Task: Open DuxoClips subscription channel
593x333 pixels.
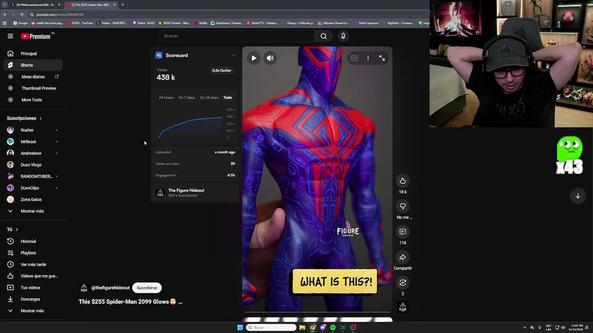Action: click(32, 188)
